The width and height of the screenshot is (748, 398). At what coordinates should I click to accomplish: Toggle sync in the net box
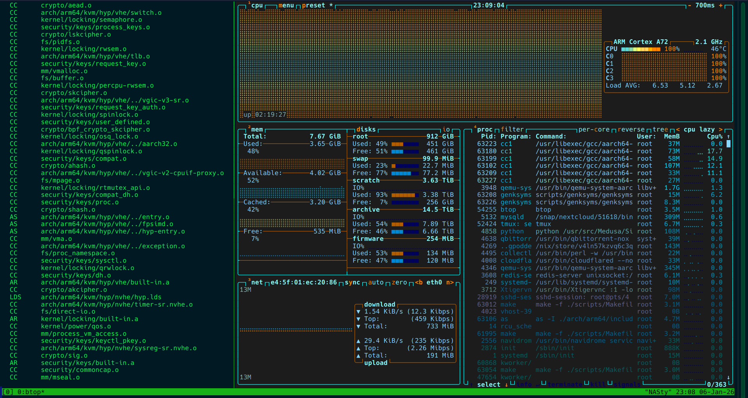coord(352,282)
